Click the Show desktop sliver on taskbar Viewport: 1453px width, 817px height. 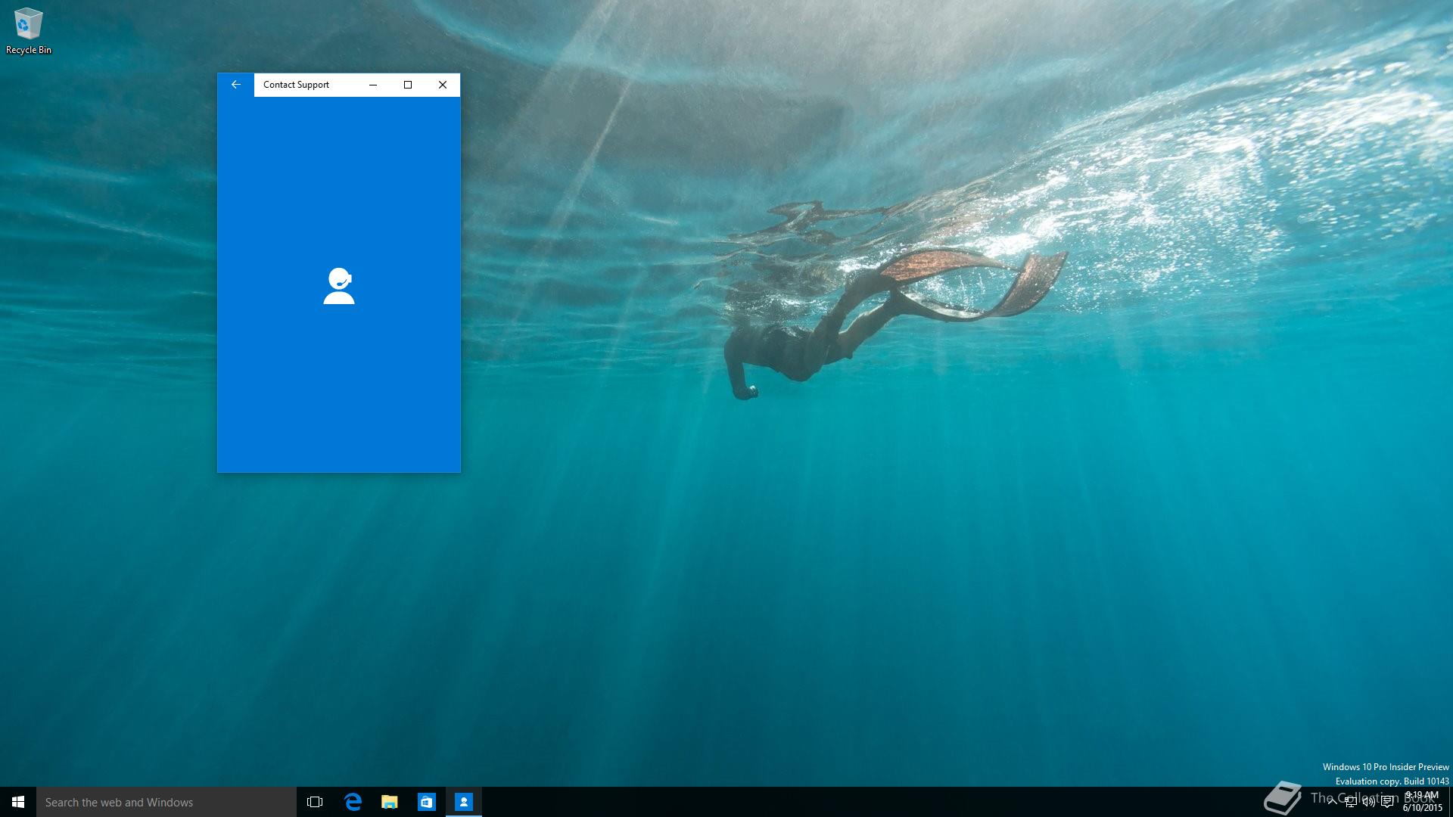[1451, 802]
